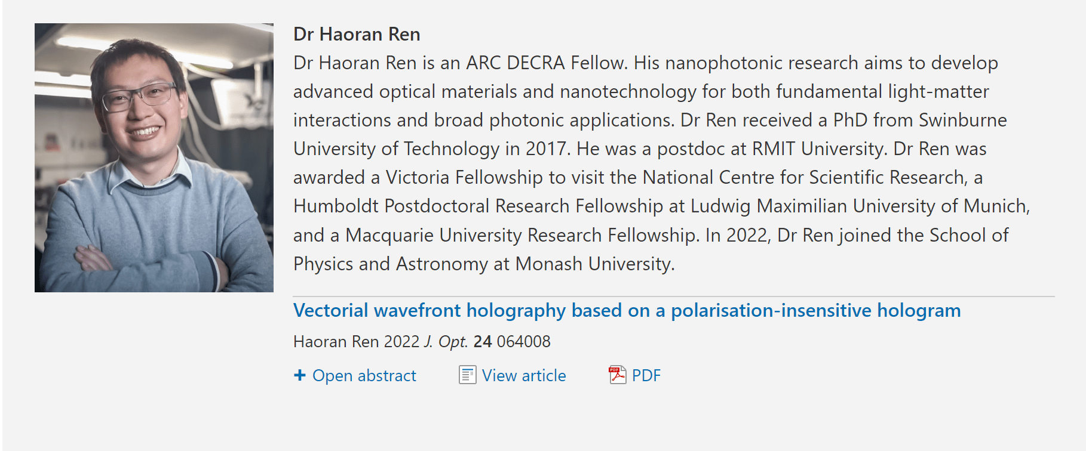
Task: Click the bold Dr Haoran Ren heading
Action: (x=357, y=35)
